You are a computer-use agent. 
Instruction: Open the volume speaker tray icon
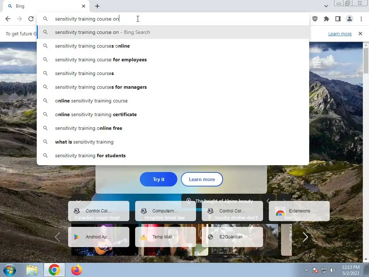pos(333,270)
